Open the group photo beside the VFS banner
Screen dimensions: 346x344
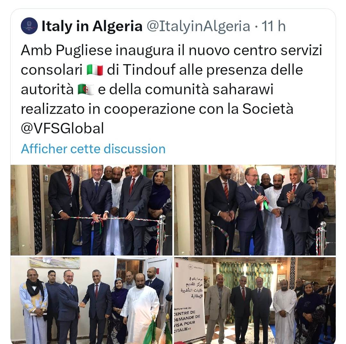click(255, 300)
